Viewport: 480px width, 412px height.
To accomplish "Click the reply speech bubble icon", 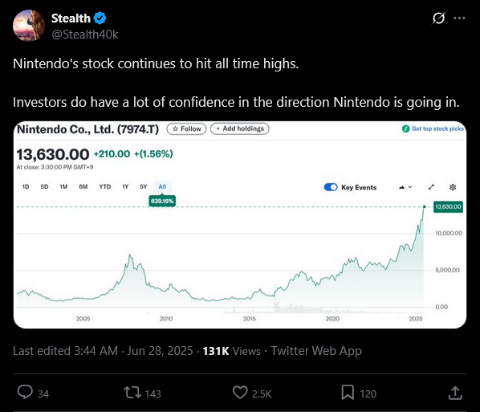I will point(25,393).
